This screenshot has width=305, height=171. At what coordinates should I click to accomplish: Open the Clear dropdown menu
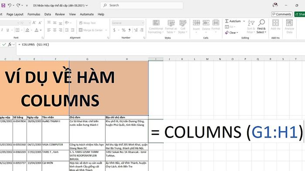(231, 33)
